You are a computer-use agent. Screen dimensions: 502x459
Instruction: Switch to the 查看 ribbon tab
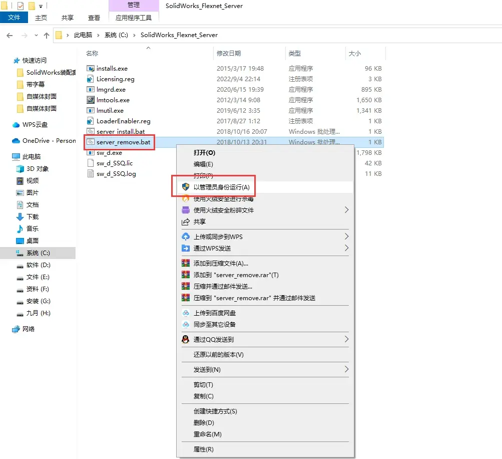point(94,18)
